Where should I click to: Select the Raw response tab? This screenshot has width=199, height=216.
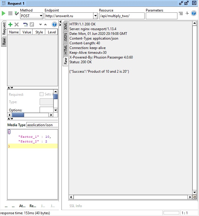coord(65,61)
